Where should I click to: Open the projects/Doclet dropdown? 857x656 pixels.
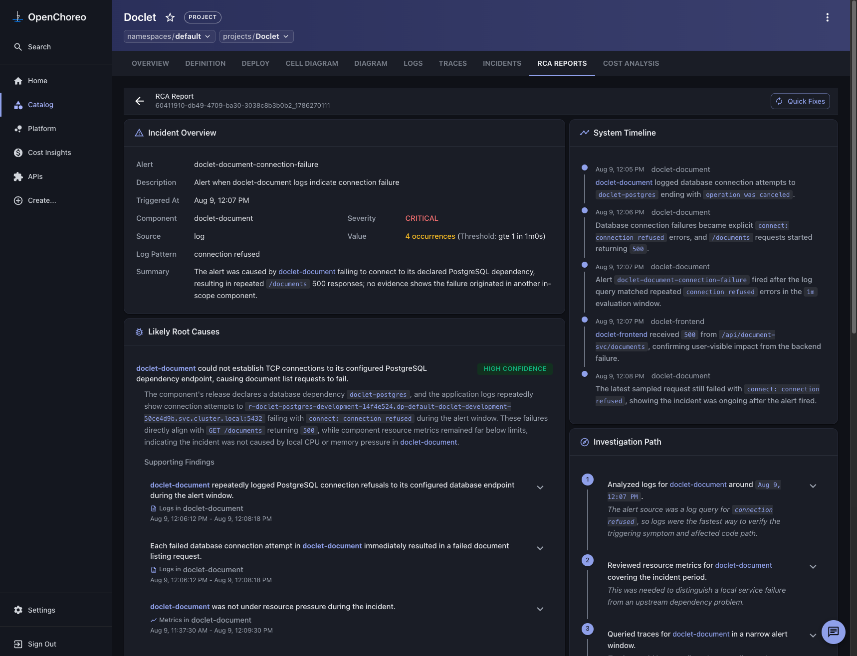pyautogui.click(x=256, y=36)
